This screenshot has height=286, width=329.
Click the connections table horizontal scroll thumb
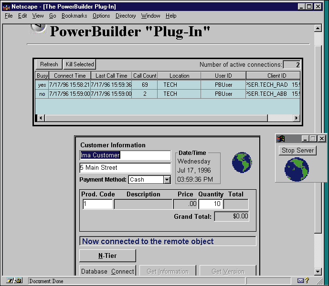pyautogui.click(x=156, y=118)
